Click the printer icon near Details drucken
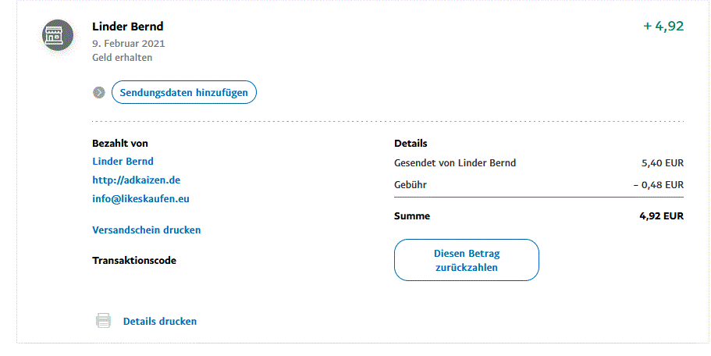 (103, 321)
